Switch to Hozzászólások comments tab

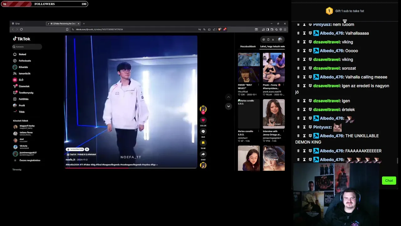(248, 46)
